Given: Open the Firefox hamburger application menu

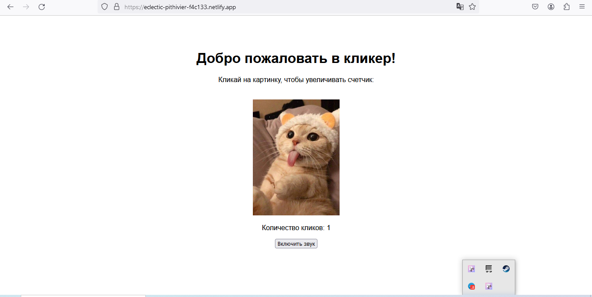Looking at the screenshot, I should (x=582, y=7).
